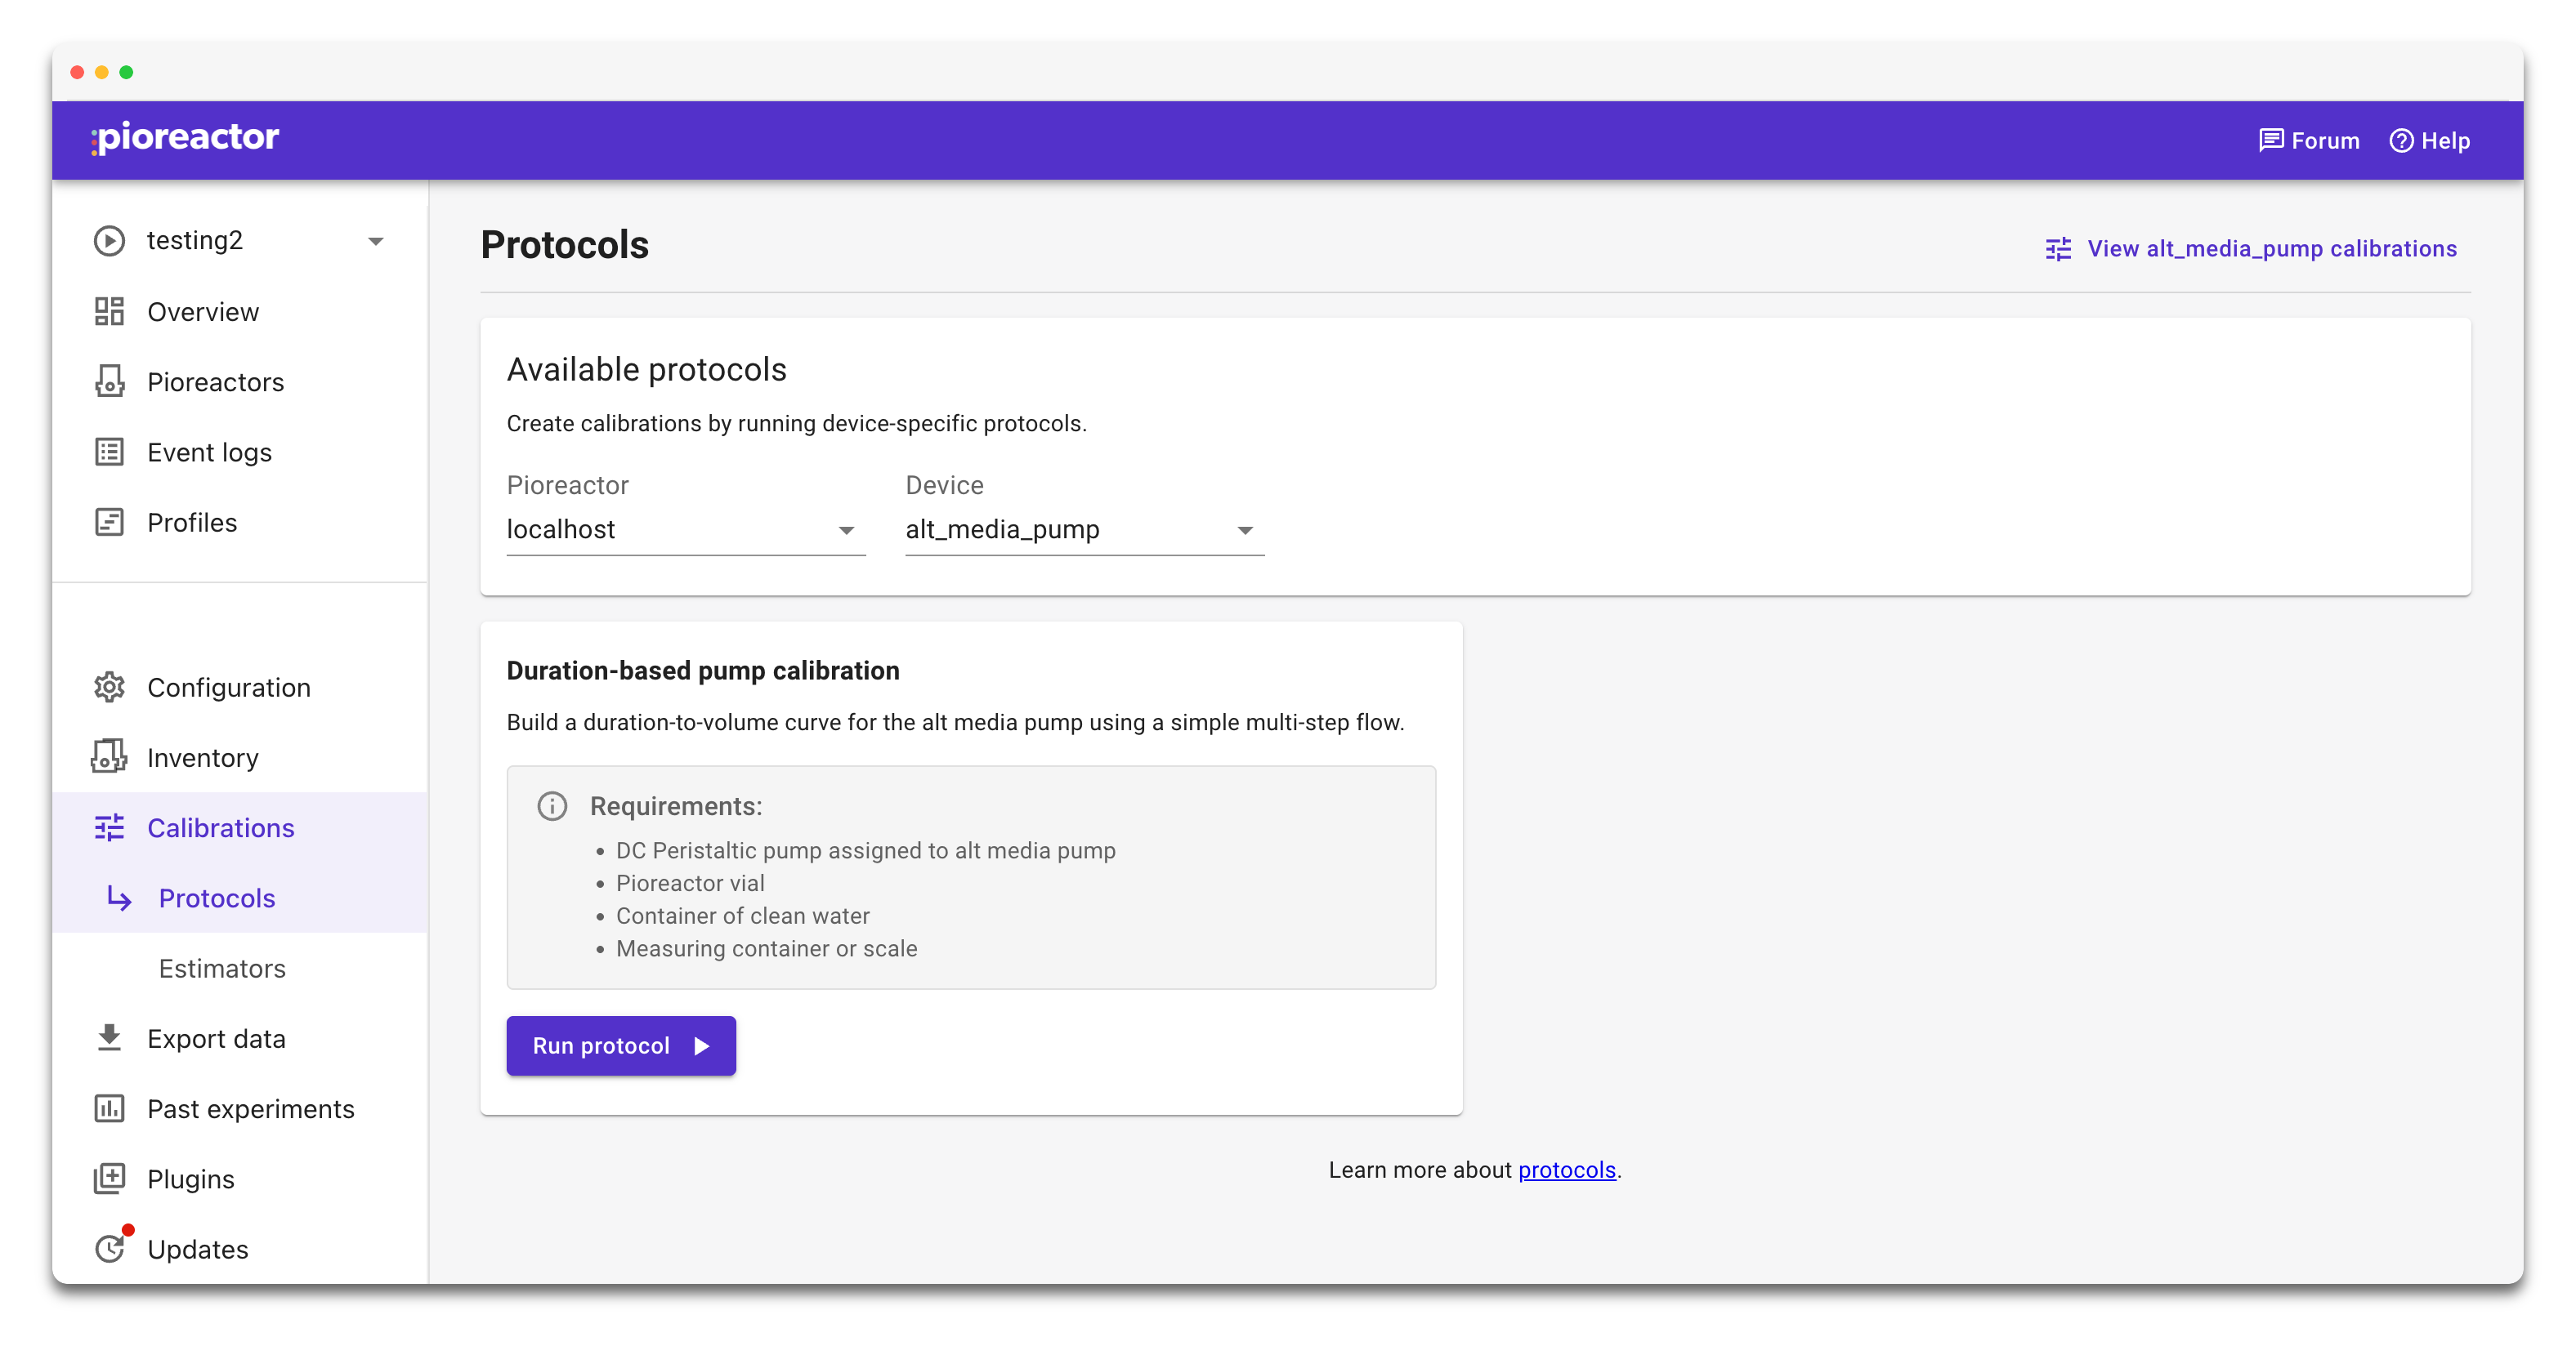Select the Calibrations sidebar icon
This screenshot has height=1346, width=2576.
click(110, 827)
